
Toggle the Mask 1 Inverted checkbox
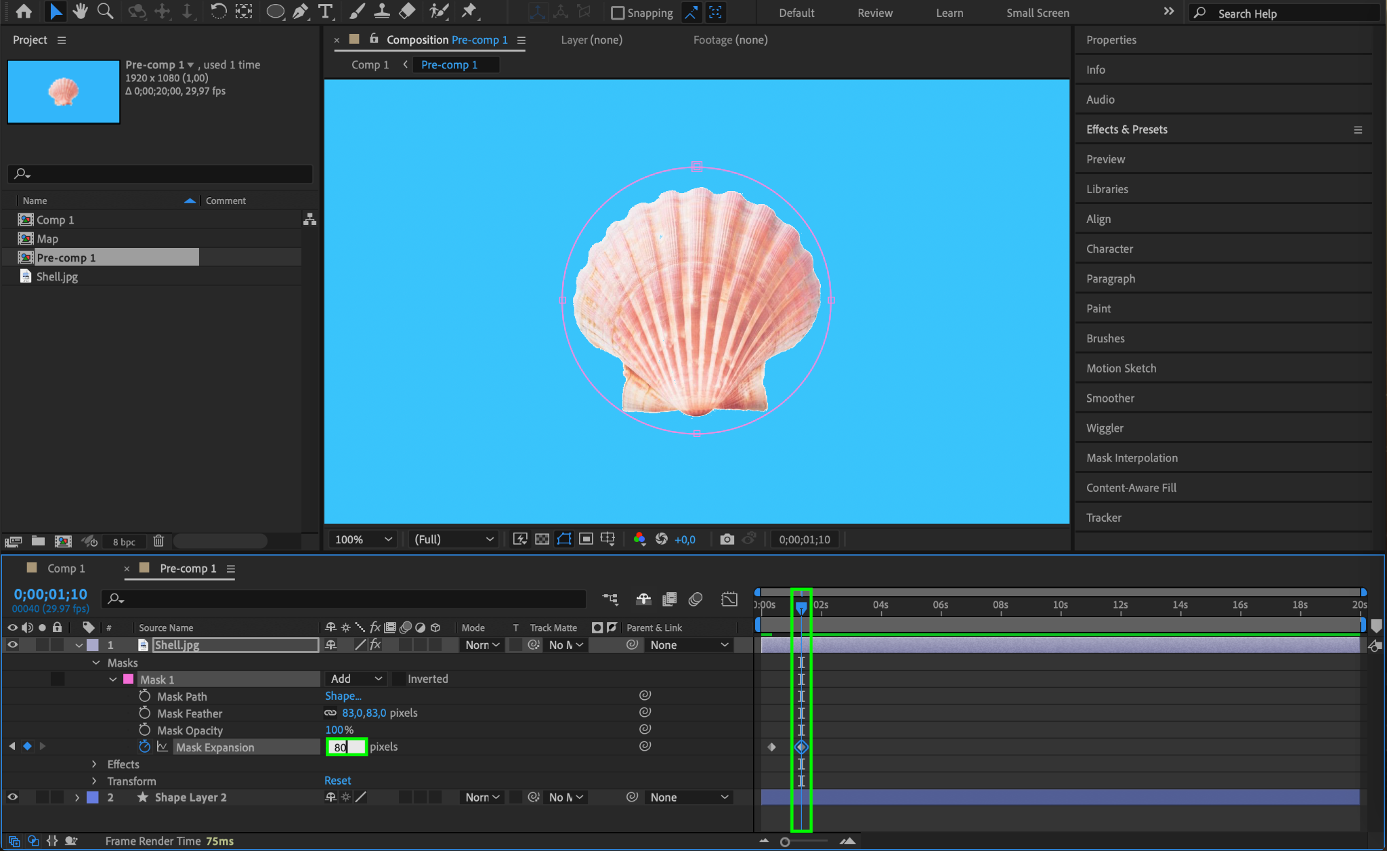coord(400,679)
